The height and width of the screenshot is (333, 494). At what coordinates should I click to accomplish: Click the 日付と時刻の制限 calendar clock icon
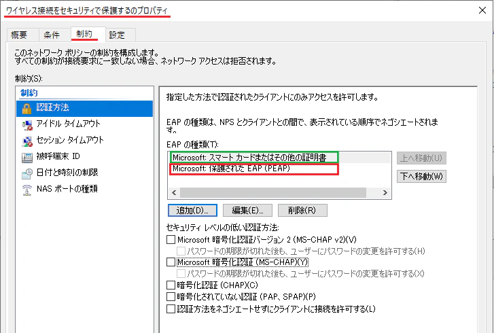pyautogui.click(x=27, y=173)
